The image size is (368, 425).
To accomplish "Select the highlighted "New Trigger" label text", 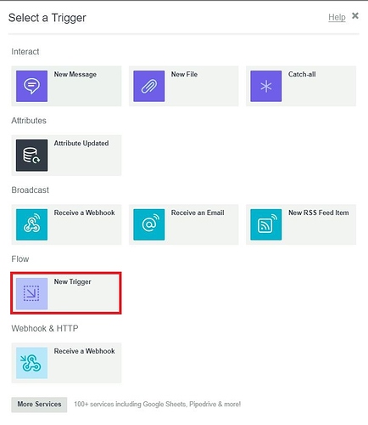I will click(x=73, y=282).
